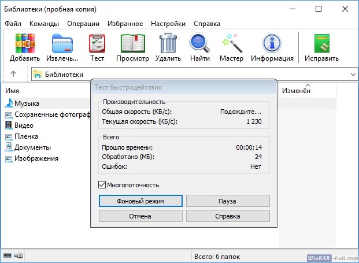Open the Избранное menu

tap(125, 24)
